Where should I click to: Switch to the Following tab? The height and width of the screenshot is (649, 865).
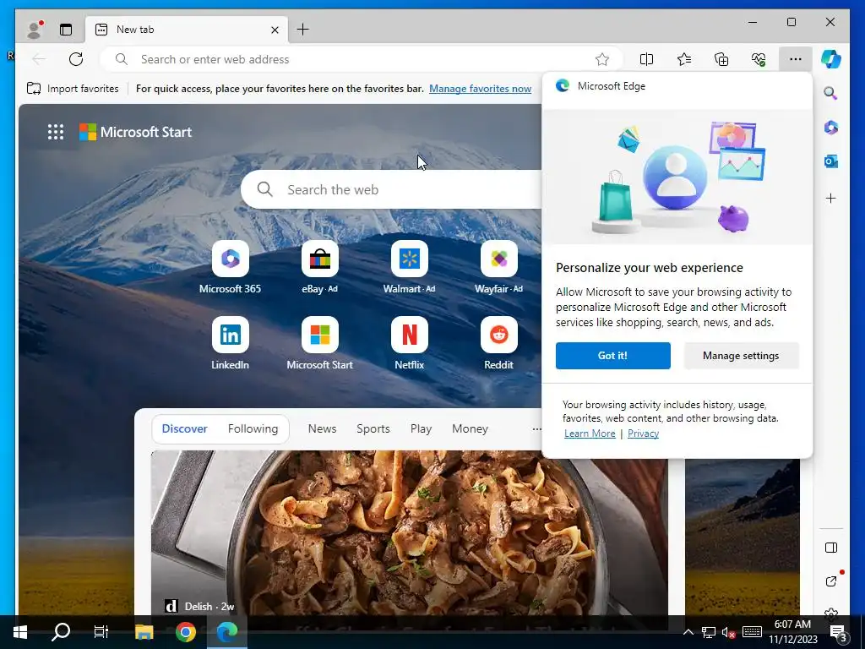pos(253,428)
